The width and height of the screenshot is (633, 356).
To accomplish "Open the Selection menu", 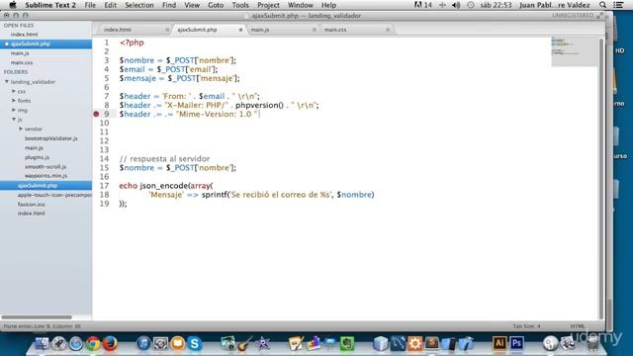I will (x=139, y=5).
